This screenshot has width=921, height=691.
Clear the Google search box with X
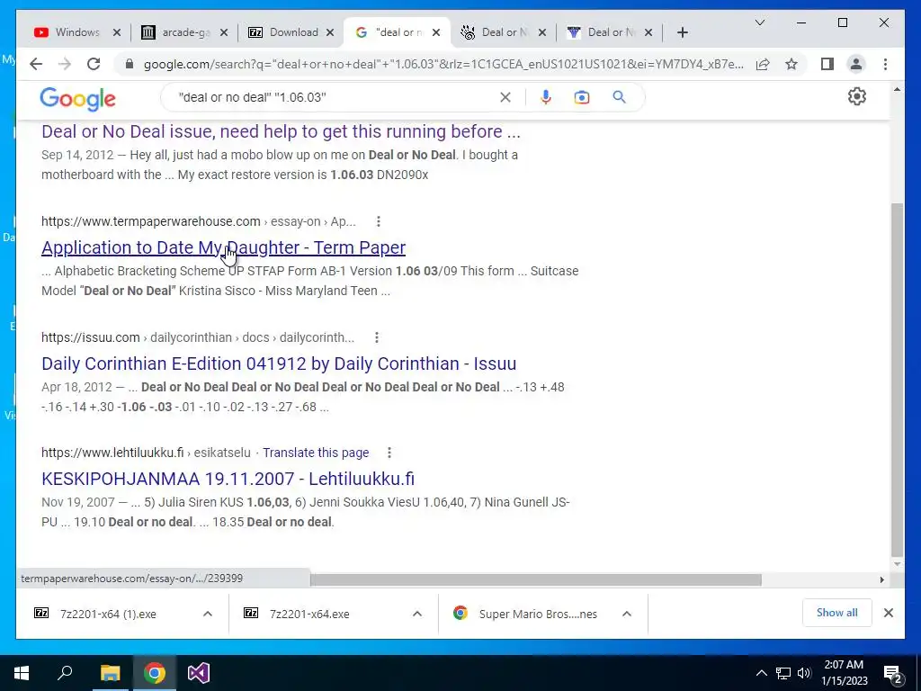505,97
